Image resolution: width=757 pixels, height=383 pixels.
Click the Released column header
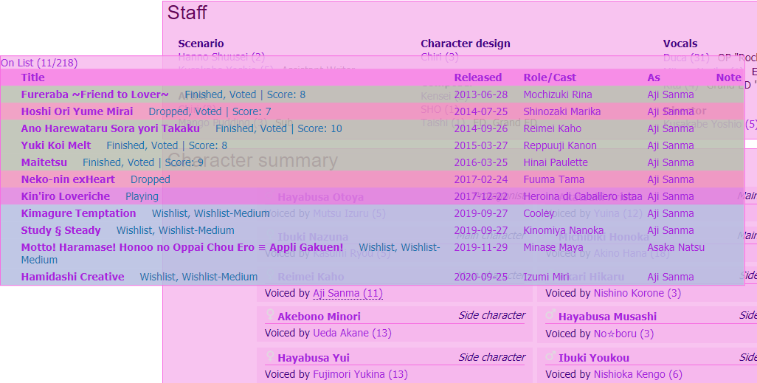tap(478, 77)
